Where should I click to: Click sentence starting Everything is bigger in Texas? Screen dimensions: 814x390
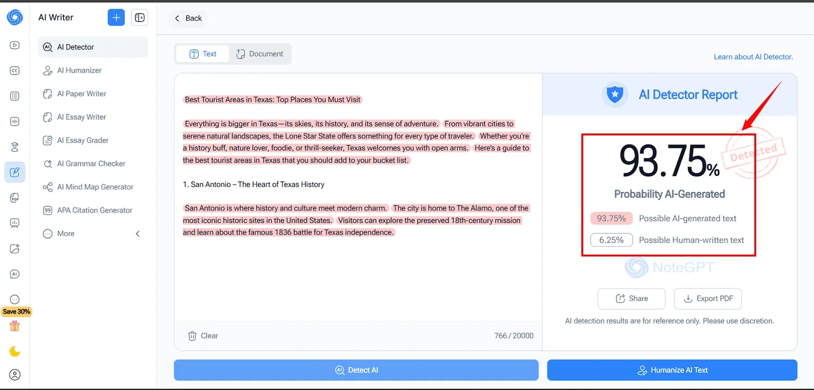click(x=311, y=124)
